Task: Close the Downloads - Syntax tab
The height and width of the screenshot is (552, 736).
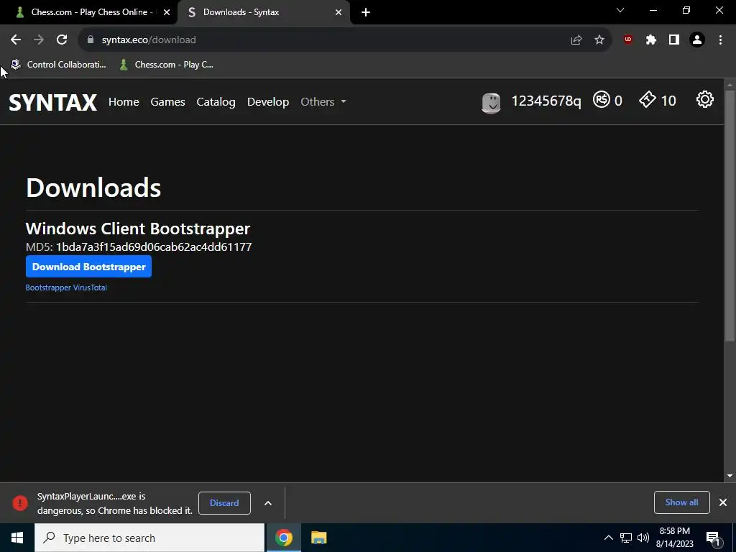Action: coord(339,13)
